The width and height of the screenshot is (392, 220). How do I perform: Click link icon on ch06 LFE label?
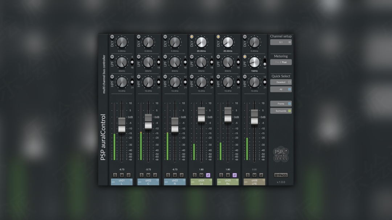(246, 182)
